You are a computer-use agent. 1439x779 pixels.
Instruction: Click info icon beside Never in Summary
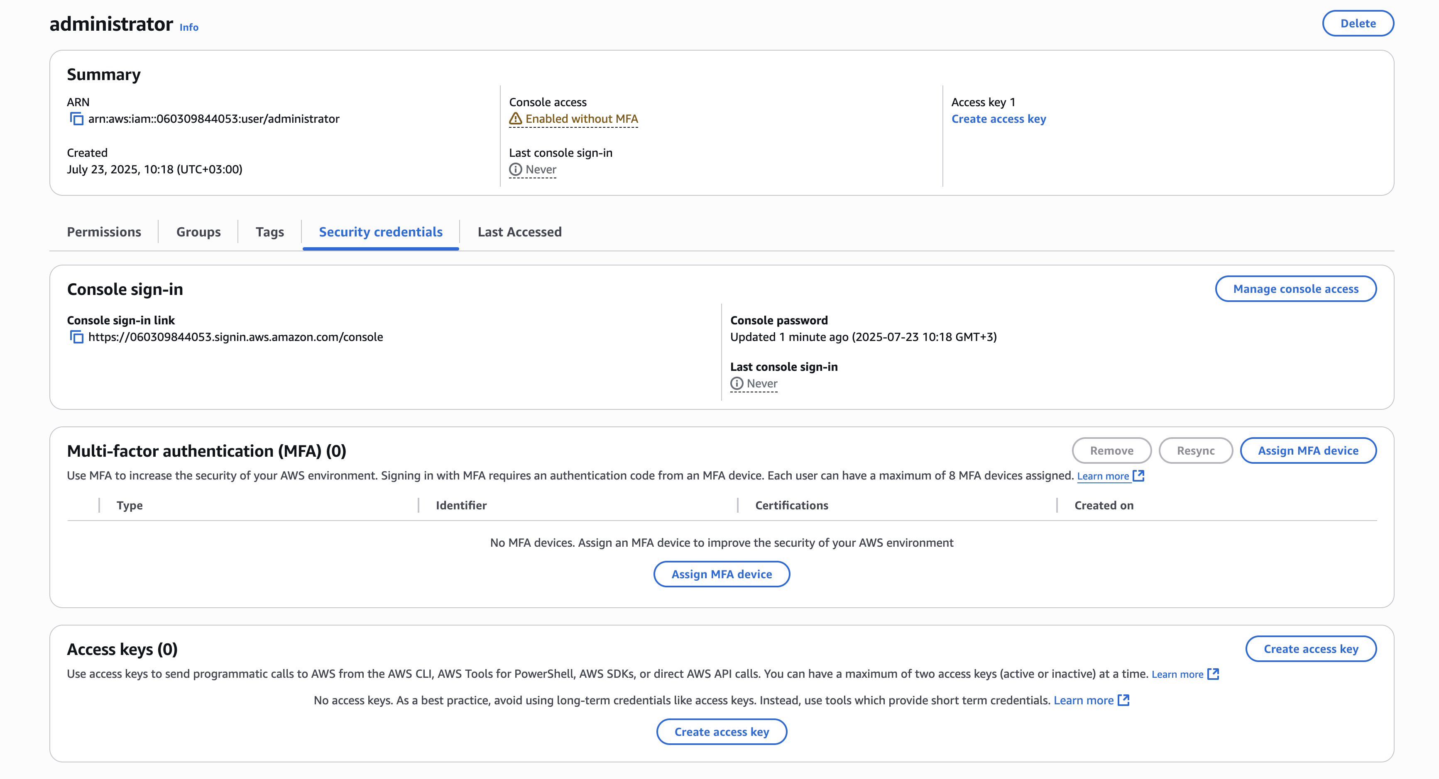pyautogui.click(x=515, y=169)
